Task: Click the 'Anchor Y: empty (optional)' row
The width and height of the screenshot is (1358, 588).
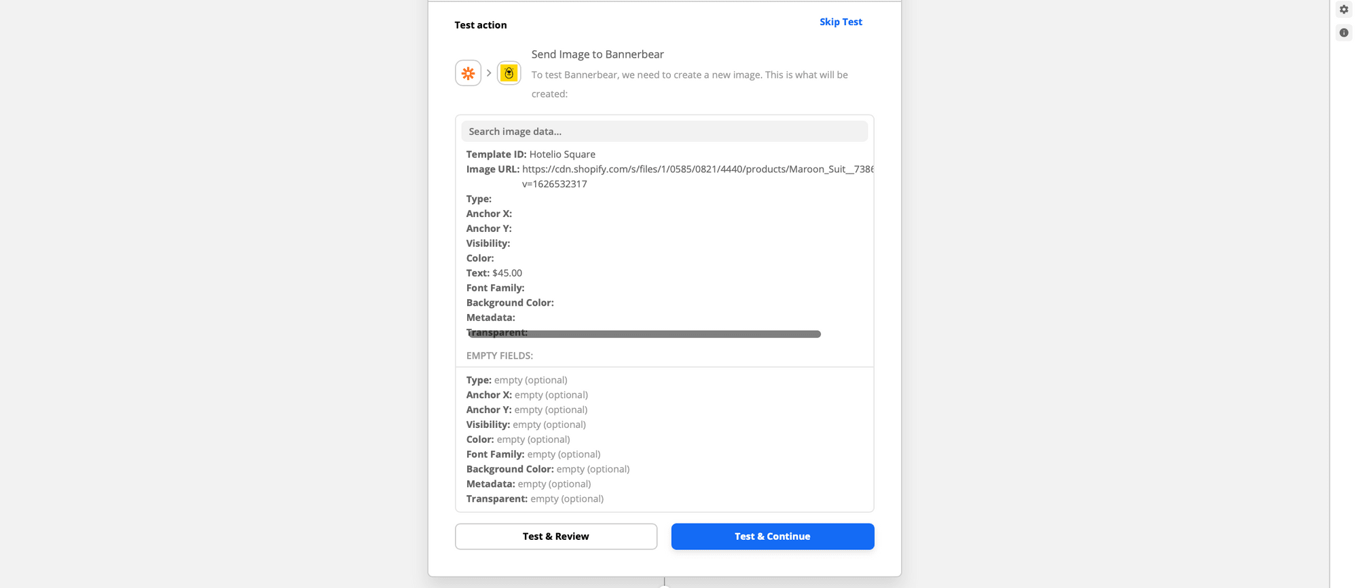Action: [x=527, y=410]
